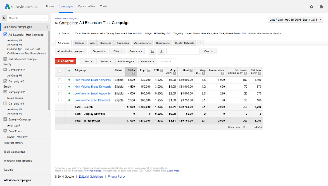The image size is (328, 186).
Task: Click the Campaign #14 icon in sidebar
Action: [5, 70]
